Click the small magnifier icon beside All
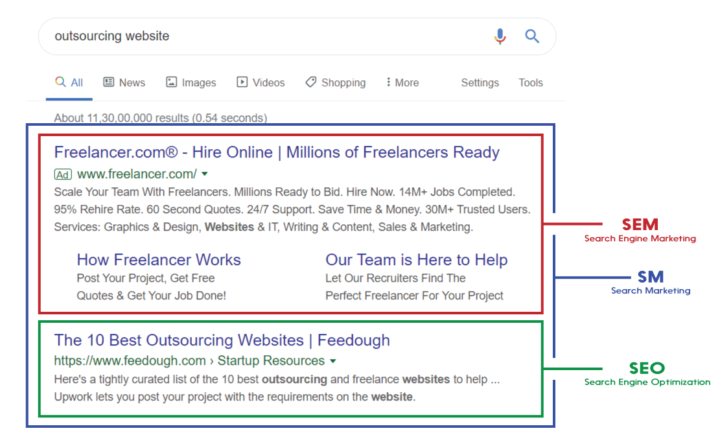The height and width of the screenshot is (433, 720). coord(59,82)
